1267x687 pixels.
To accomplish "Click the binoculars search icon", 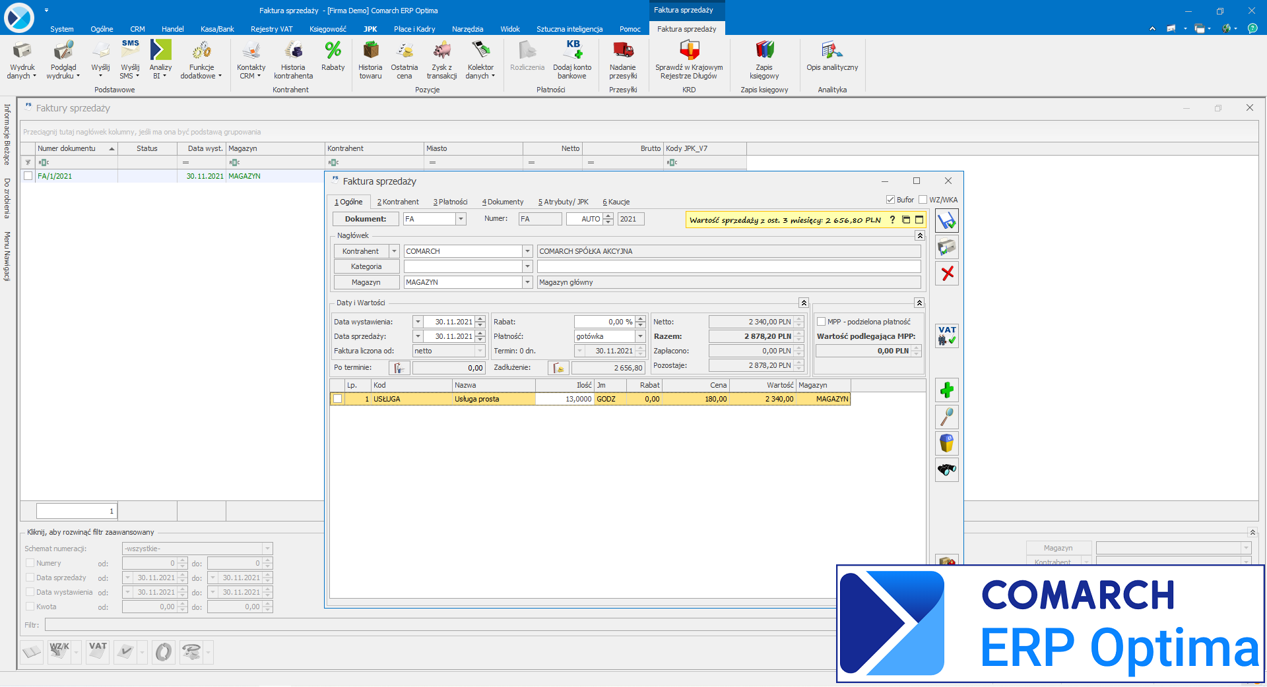I will 947,469.
